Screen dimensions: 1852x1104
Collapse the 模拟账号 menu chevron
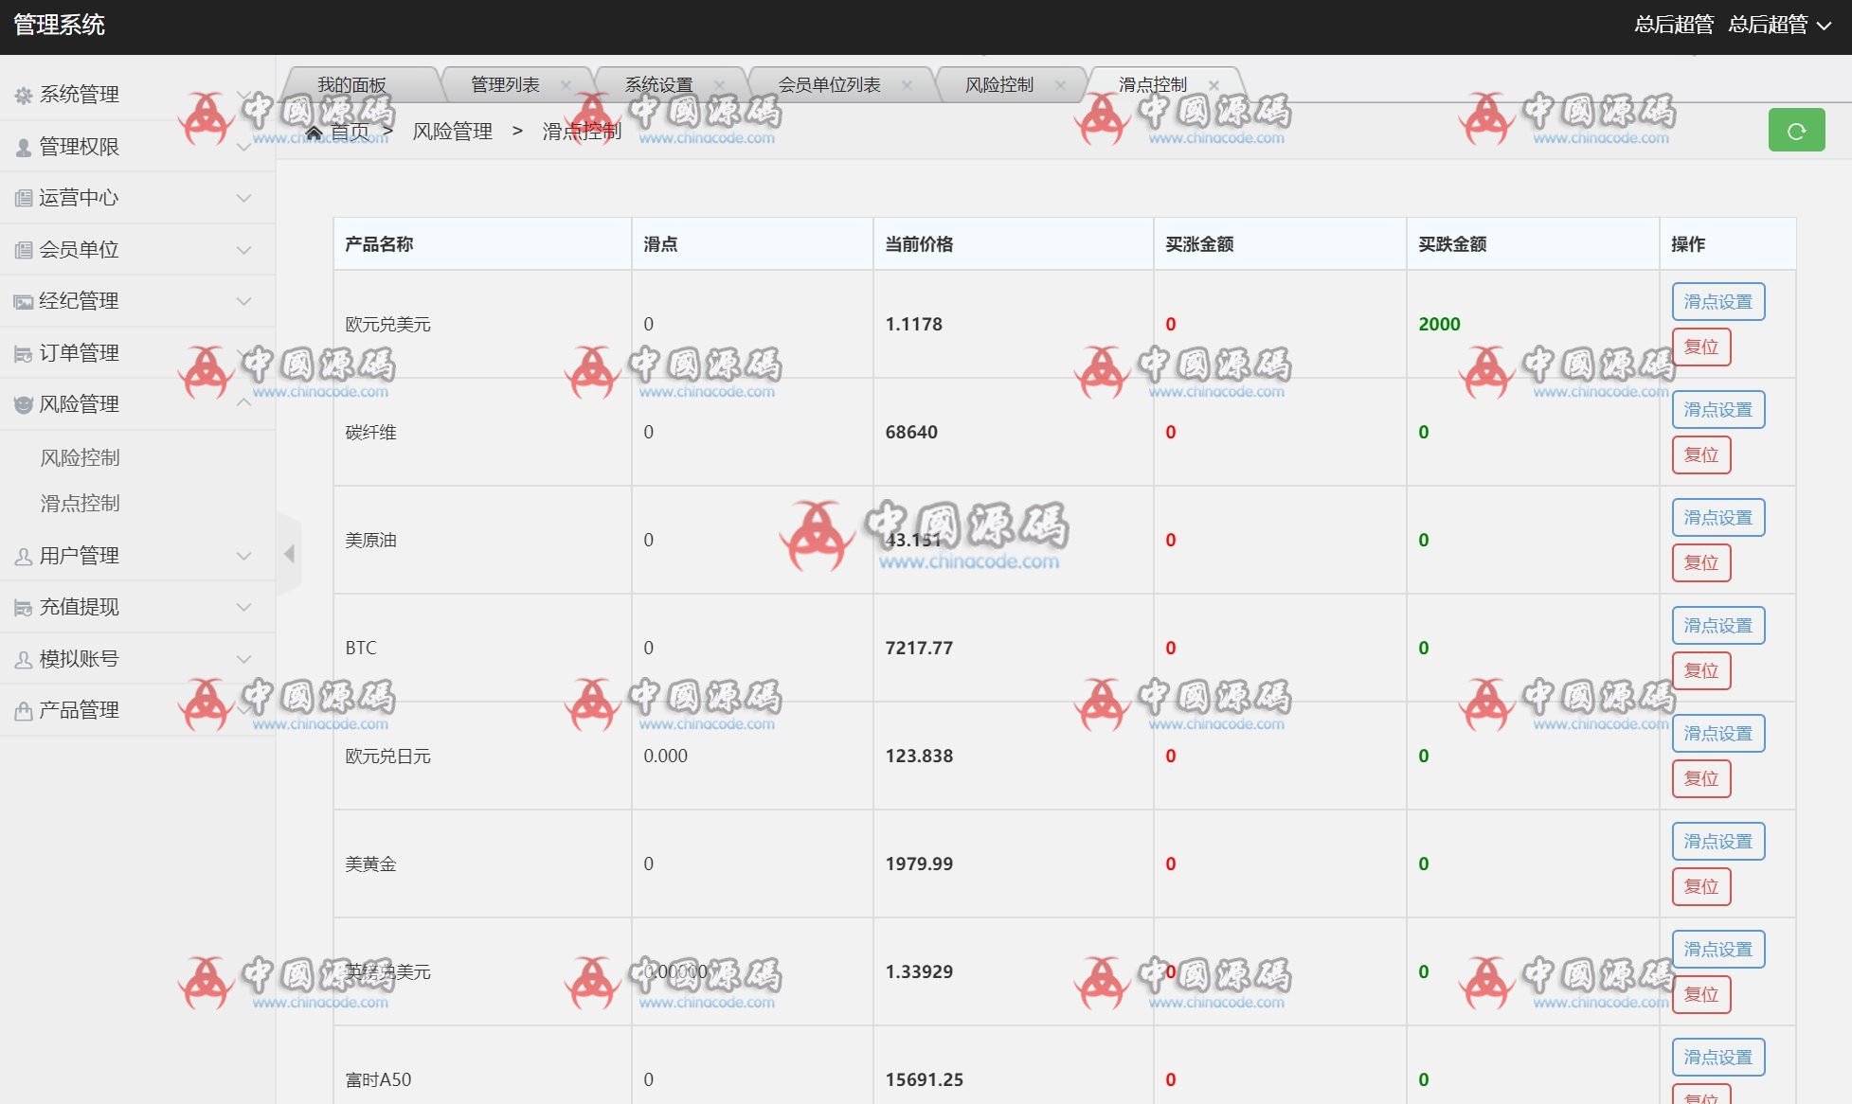[244, 658]
